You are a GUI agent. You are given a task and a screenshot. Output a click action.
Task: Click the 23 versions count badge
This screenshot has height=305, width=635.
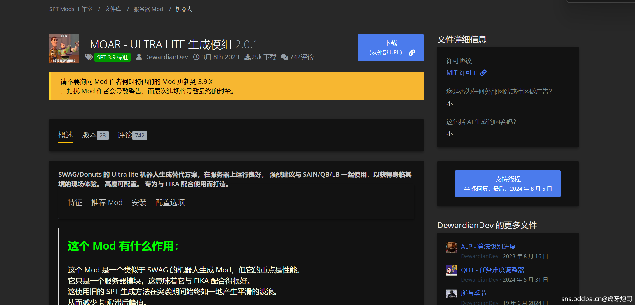pyautogui.click(x=103, y=136)
